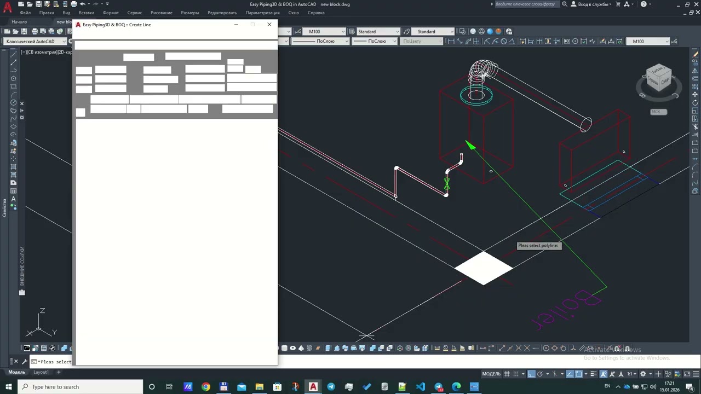Select the Linear dimension tool icon

coord(451,42)
